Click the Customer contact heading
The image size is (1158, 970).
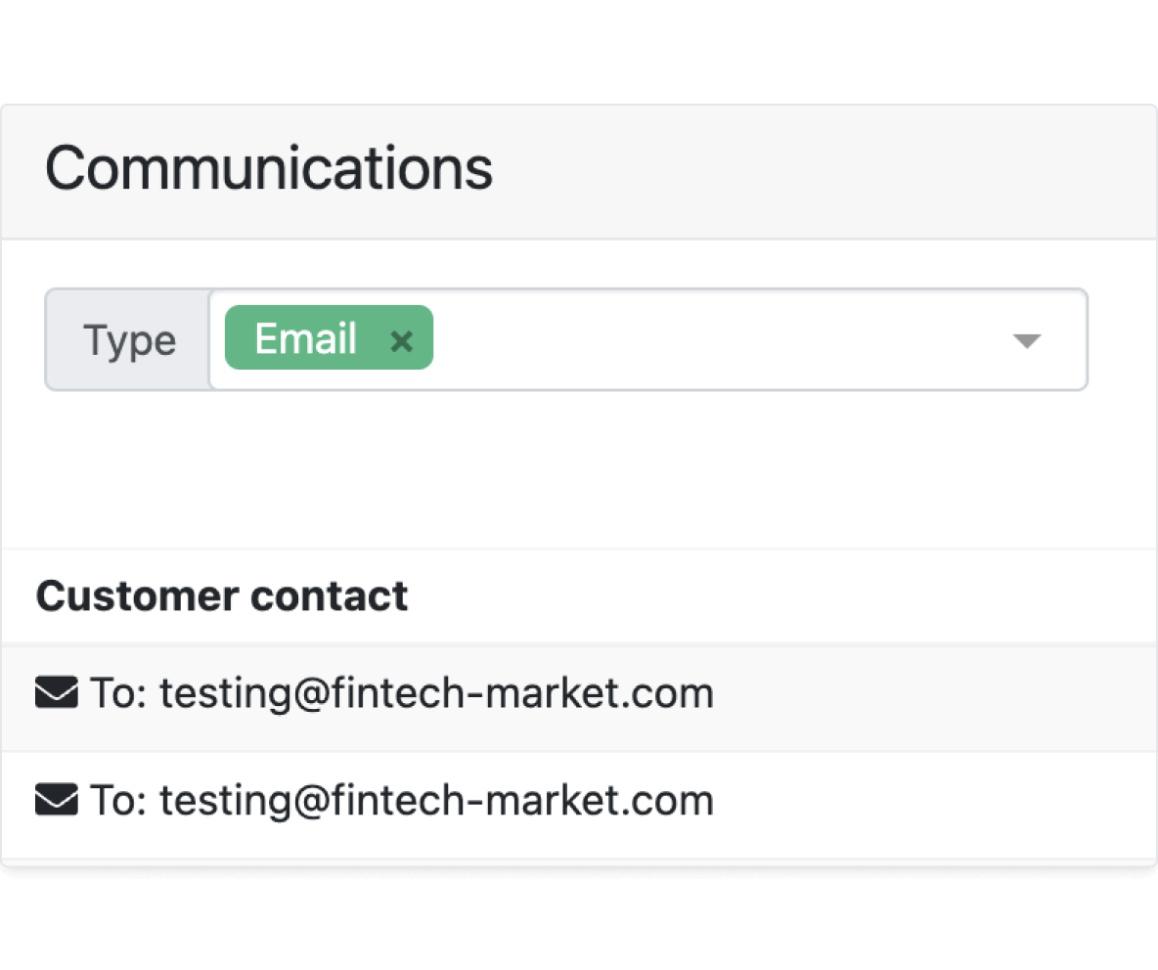(222, 595)
